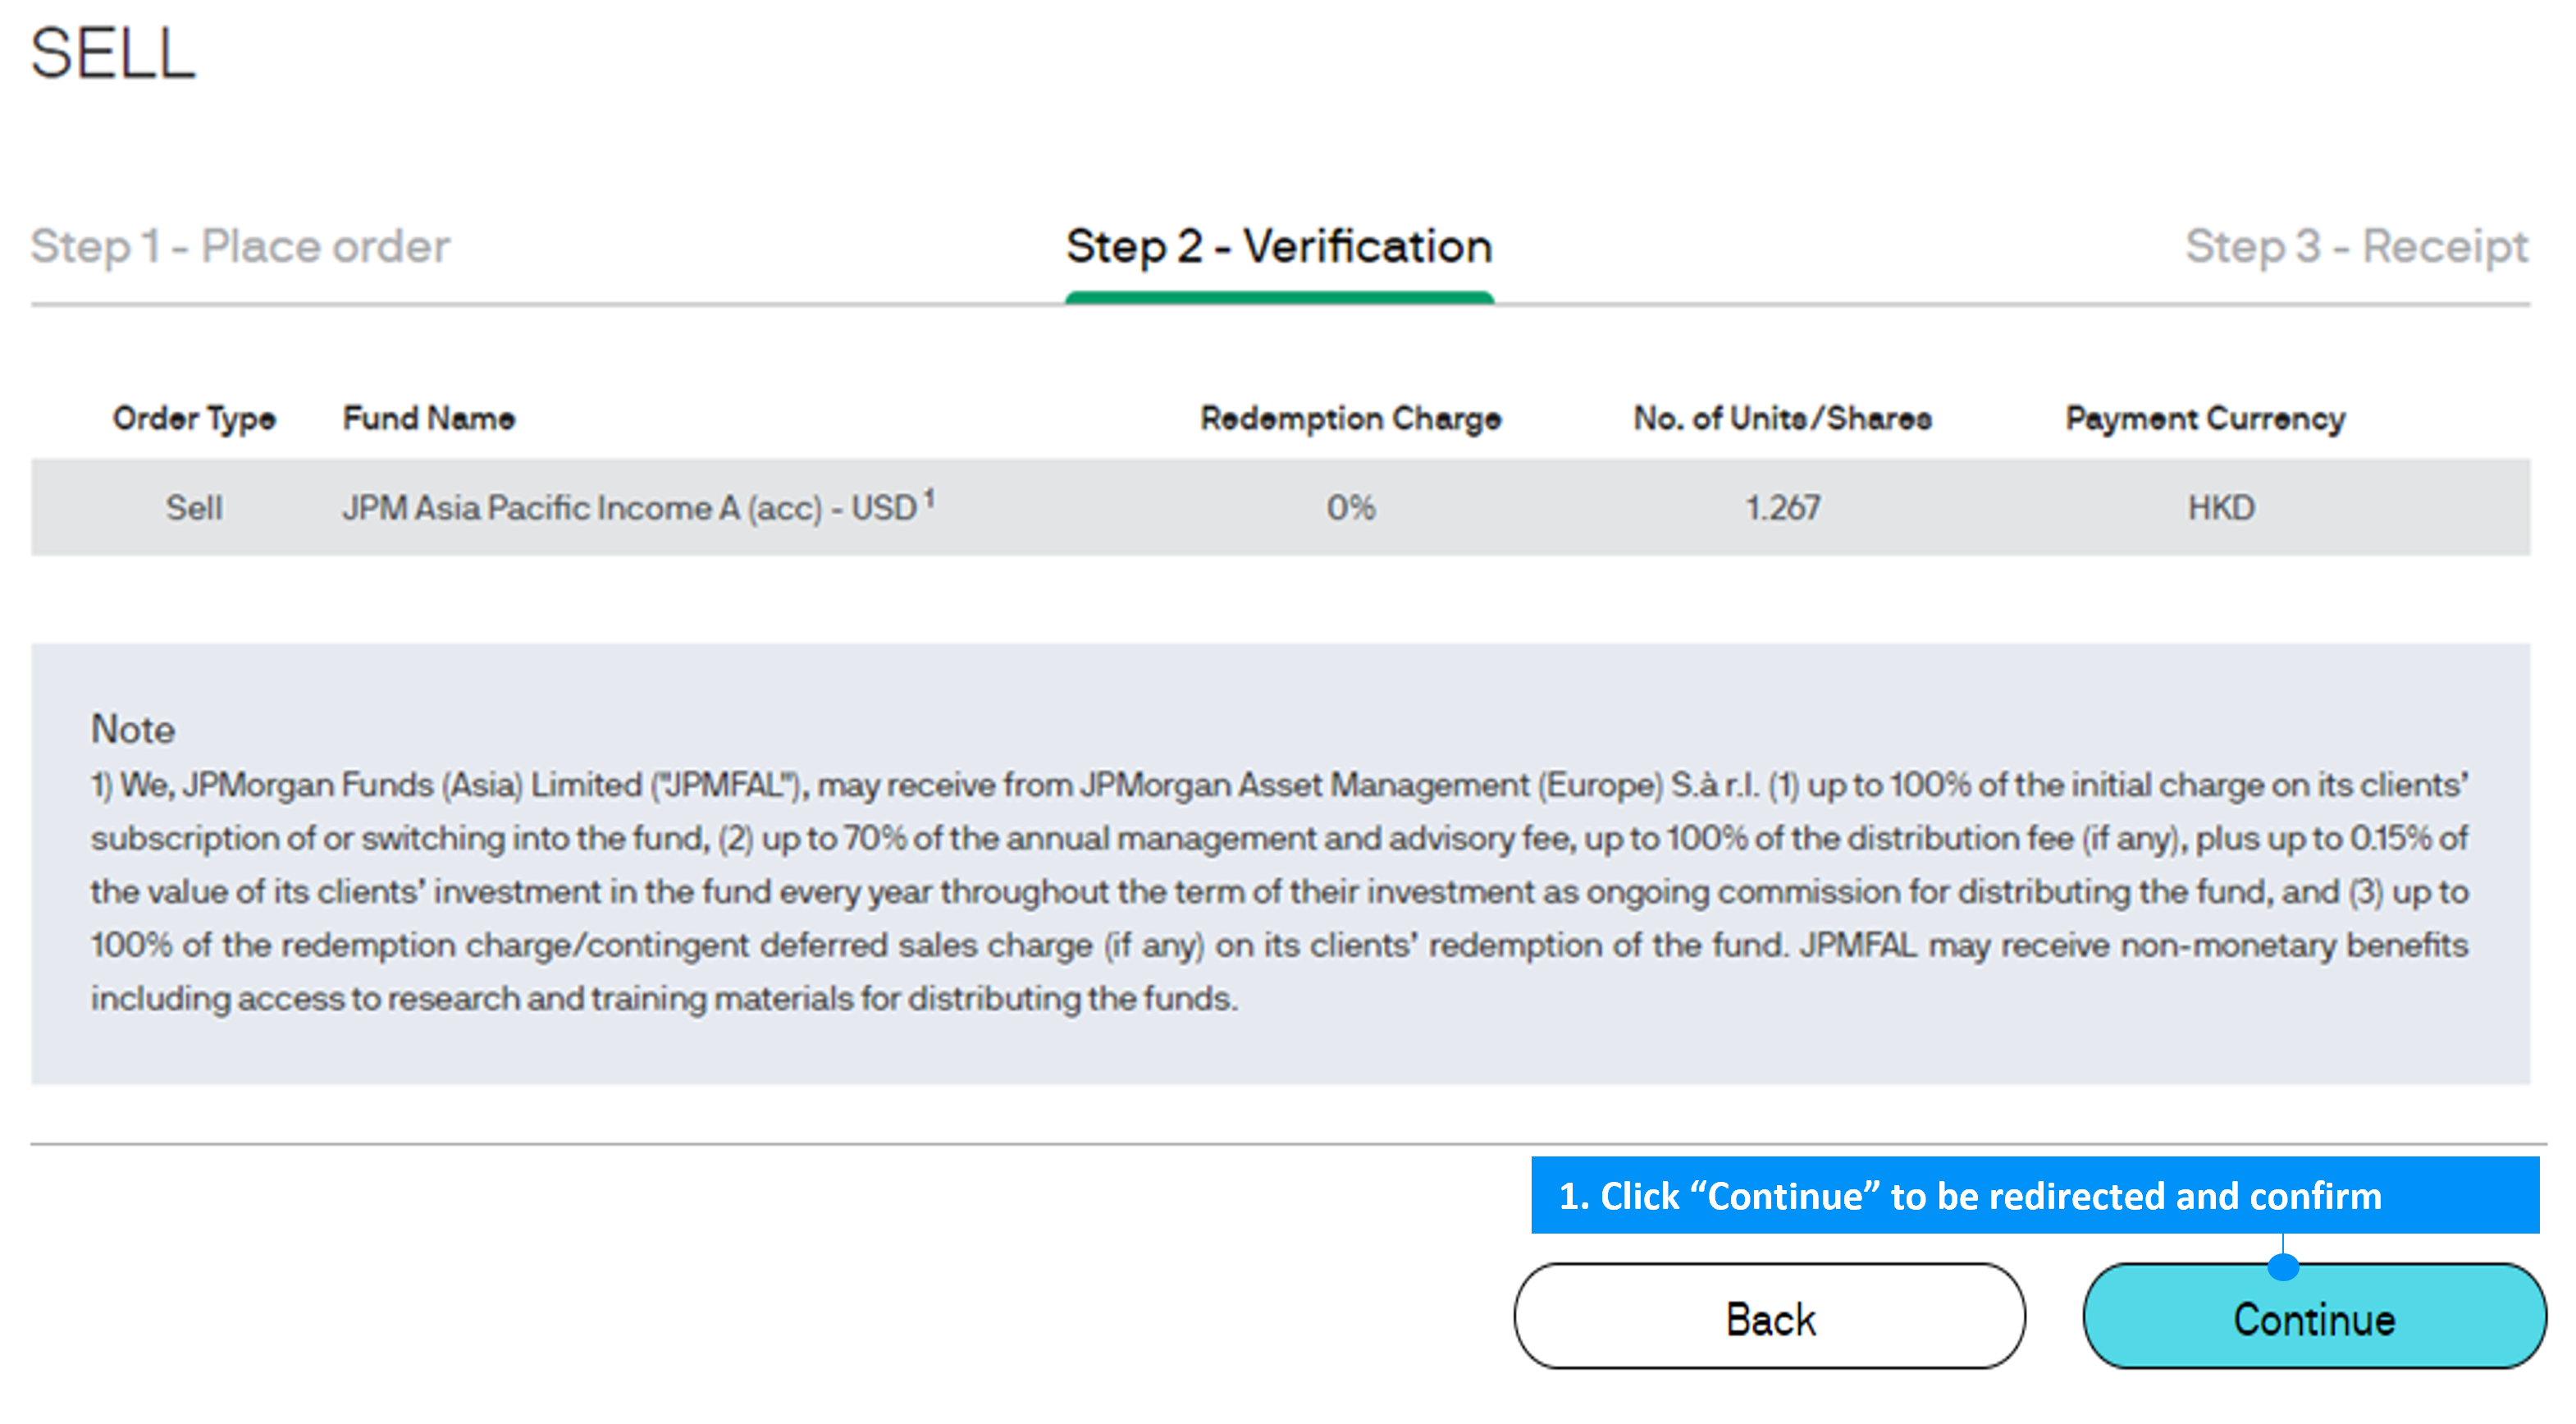Select the 1.267 units value

click(x=1782, y=507)
